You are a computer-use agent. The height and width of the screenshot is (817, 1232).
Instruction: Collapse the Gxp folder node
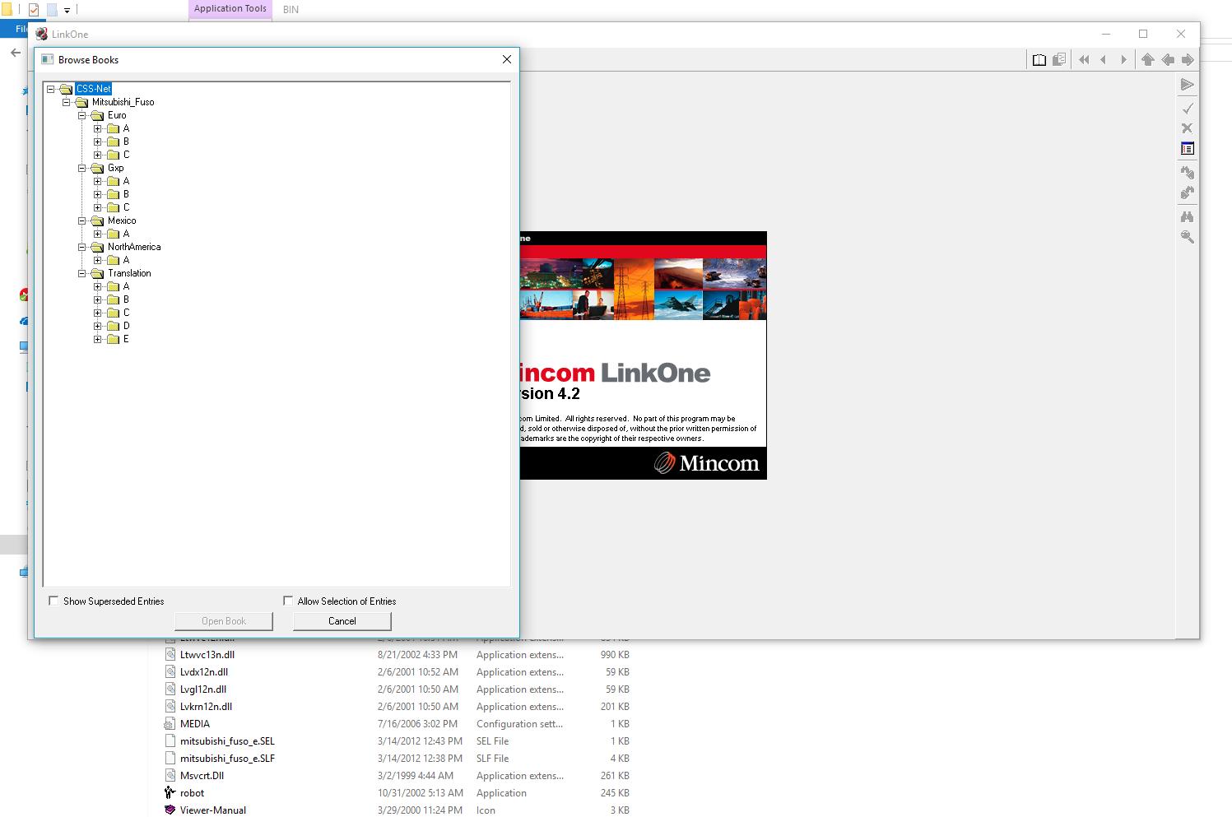(x=82, y=168)
